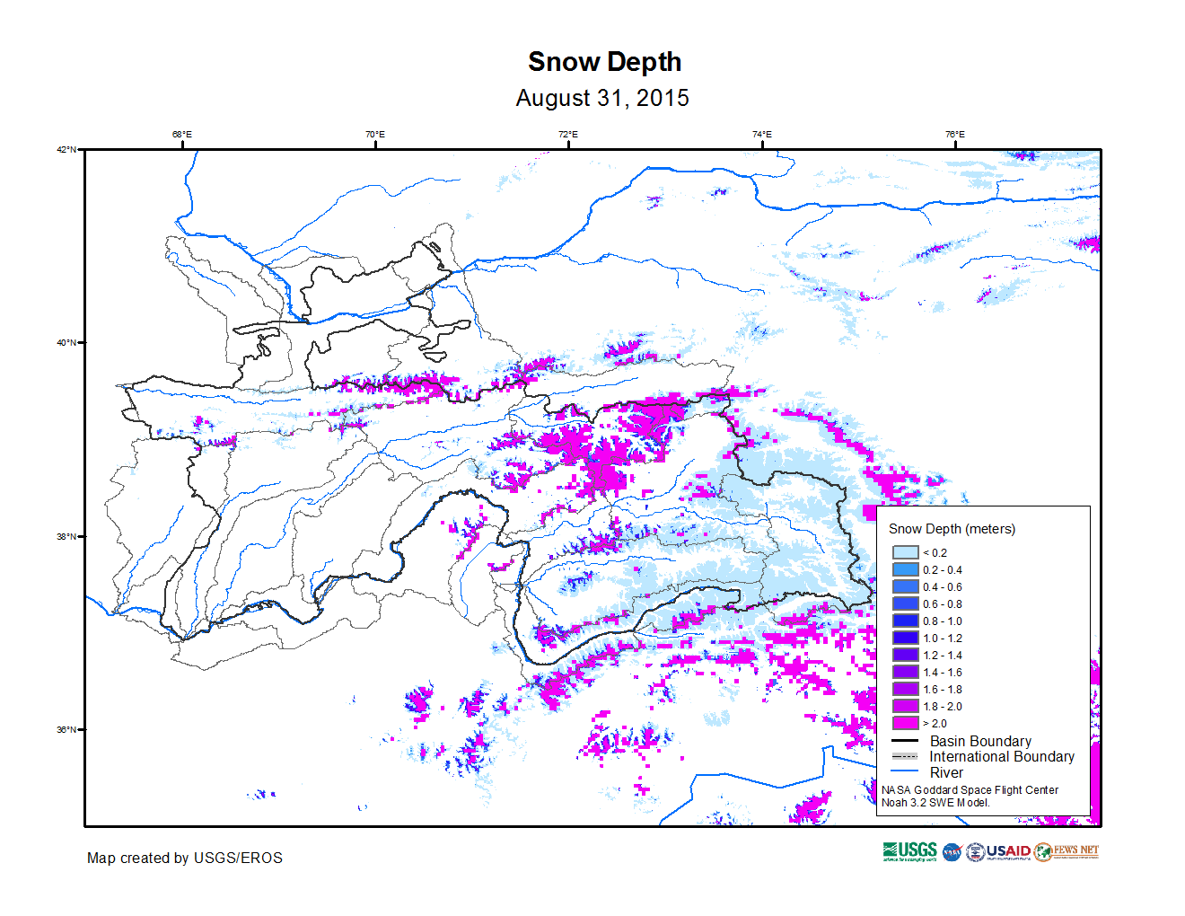Viewport: 1185px width, 916px height.
Task: Click the FEWS NET globe logo
Action: pos(1043,852)
